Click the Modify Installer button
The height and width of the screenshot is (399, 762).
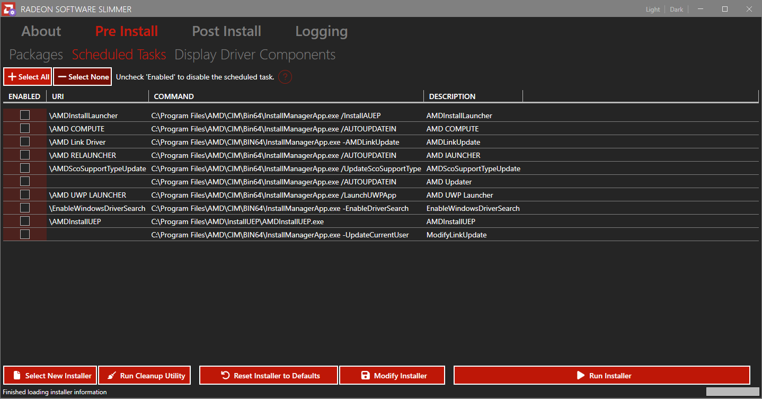(392, 376)
